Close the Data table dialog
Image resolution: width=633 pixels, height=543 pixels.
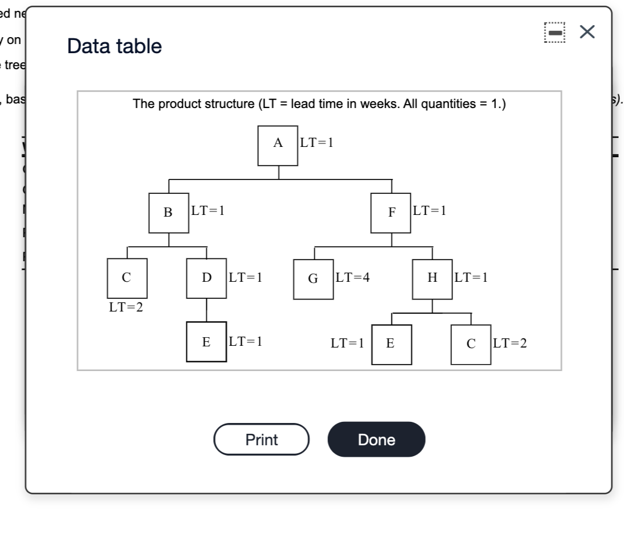tap(586, 31)
